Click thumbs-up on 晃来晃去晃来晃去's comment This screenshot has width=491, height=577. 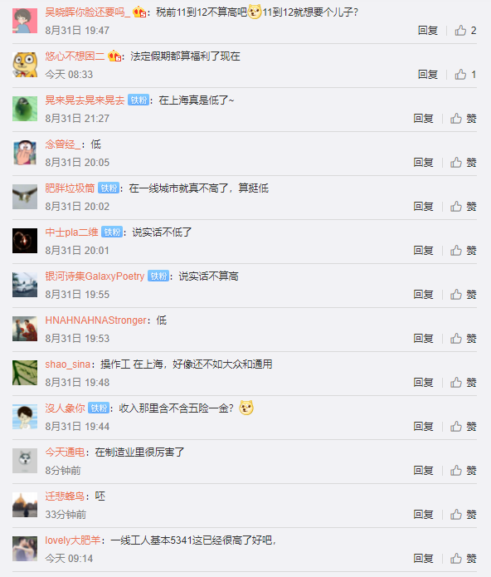(463, 119)
